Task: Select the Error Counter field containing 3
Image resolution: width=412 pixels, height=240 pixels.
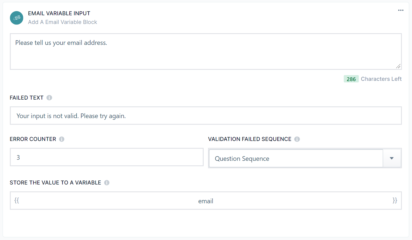Action: (x=107, y=157)
